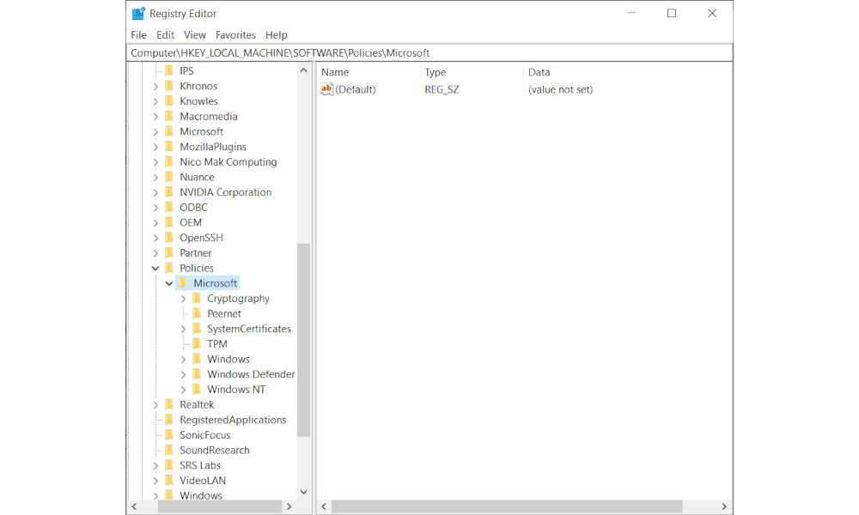
Task: Open the Favorites menu
Action: point(235,35)
